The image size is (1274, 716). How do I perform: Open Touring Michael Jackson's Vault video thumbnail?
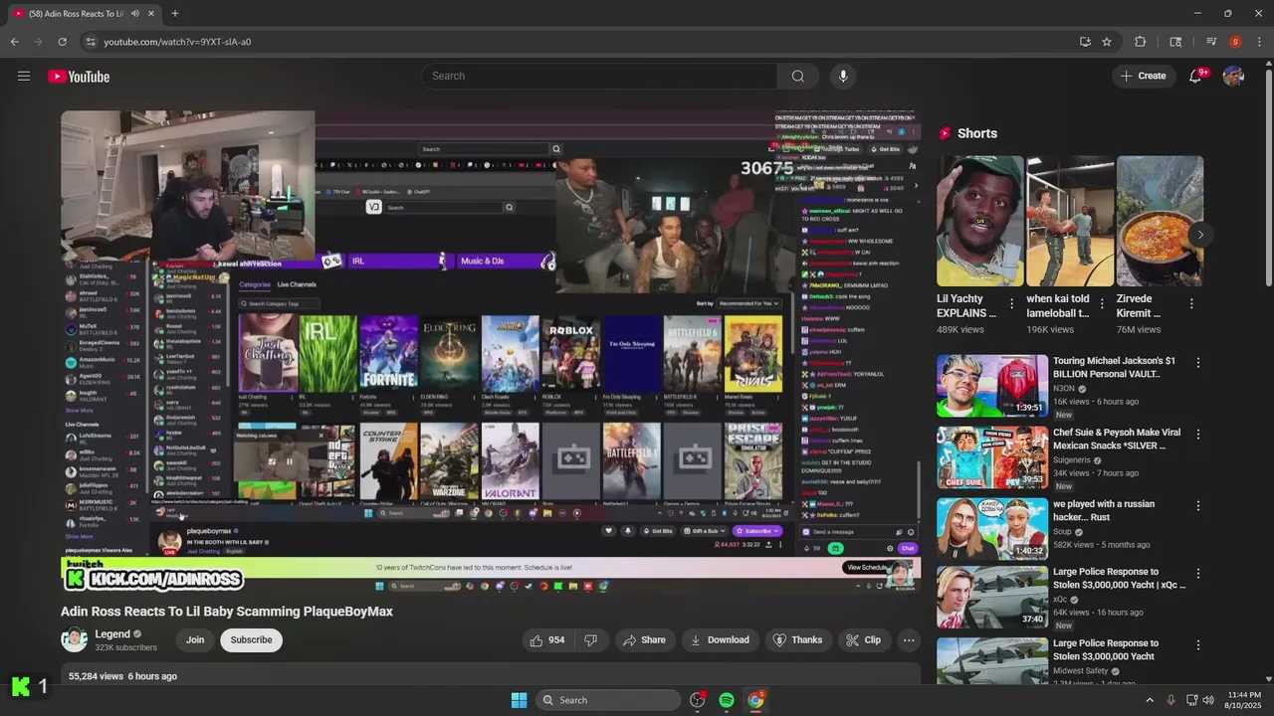(992, 386)
